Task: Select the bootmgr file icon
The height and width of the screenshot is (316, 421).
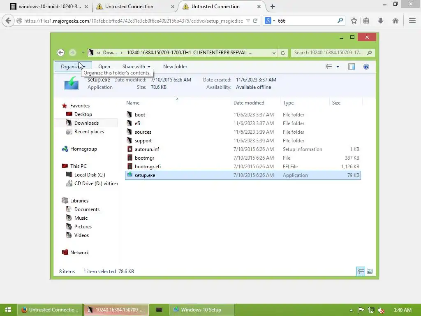Action: 130,158
